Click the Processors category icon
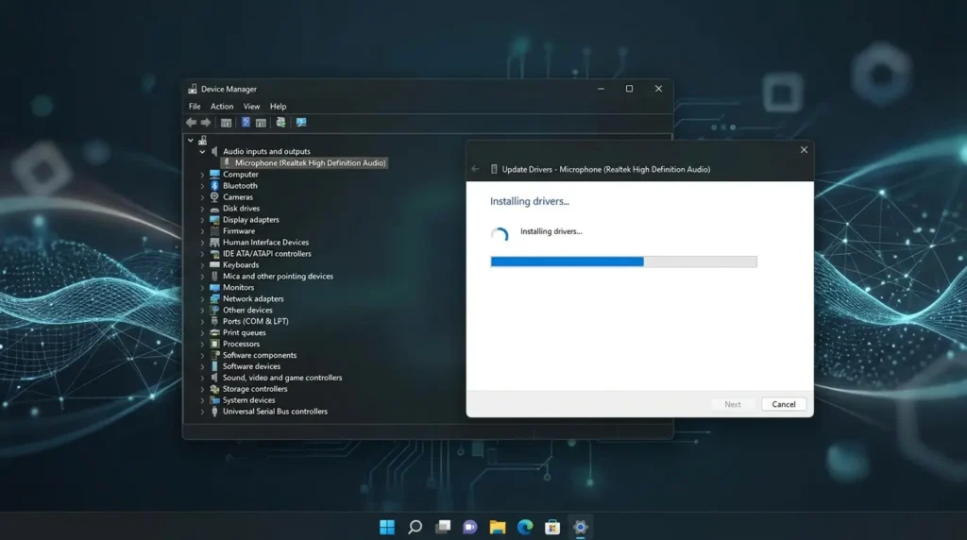The height and width of the screenshot is (540, 967). (x=214, y=344)
